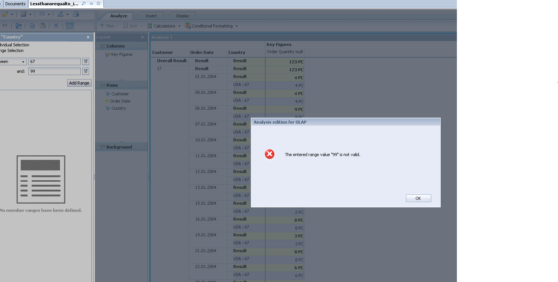Click the Country column header

click(x=237, y=52)
